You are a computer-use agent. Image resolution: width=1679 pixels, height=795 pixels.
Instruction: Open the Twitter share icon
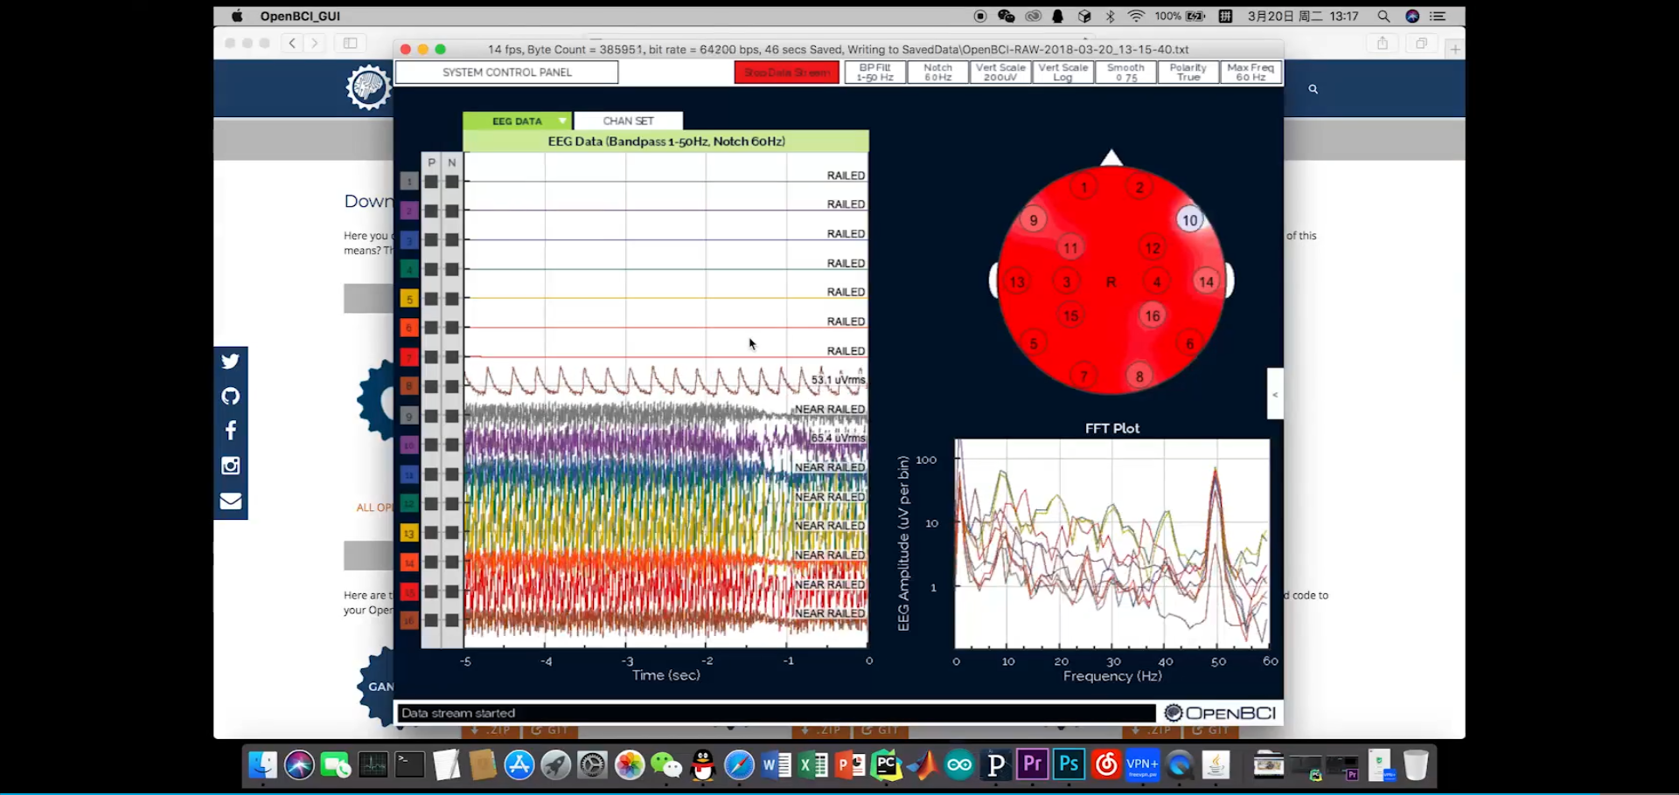tap(231, 362)
